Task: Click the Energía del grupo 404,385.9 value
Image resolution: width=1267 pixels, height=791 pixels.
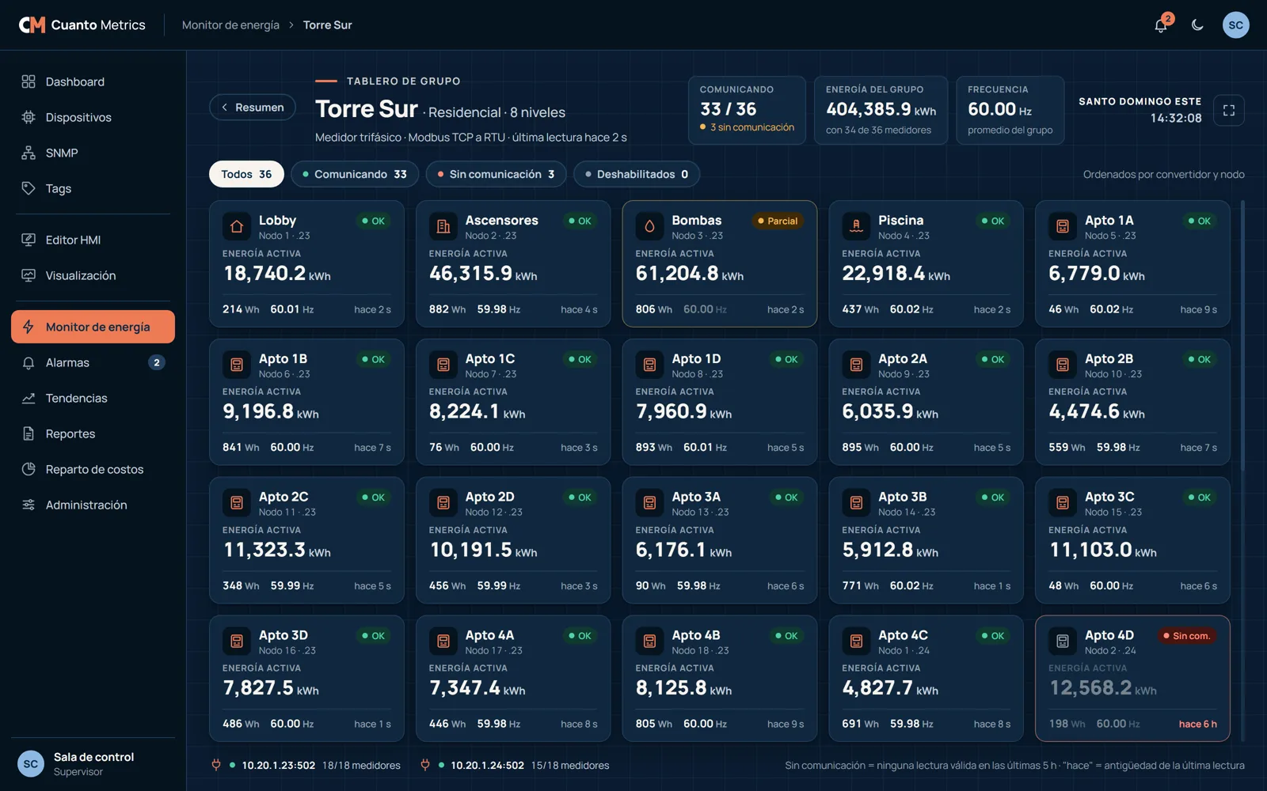Action: click(x=881, y=109)
